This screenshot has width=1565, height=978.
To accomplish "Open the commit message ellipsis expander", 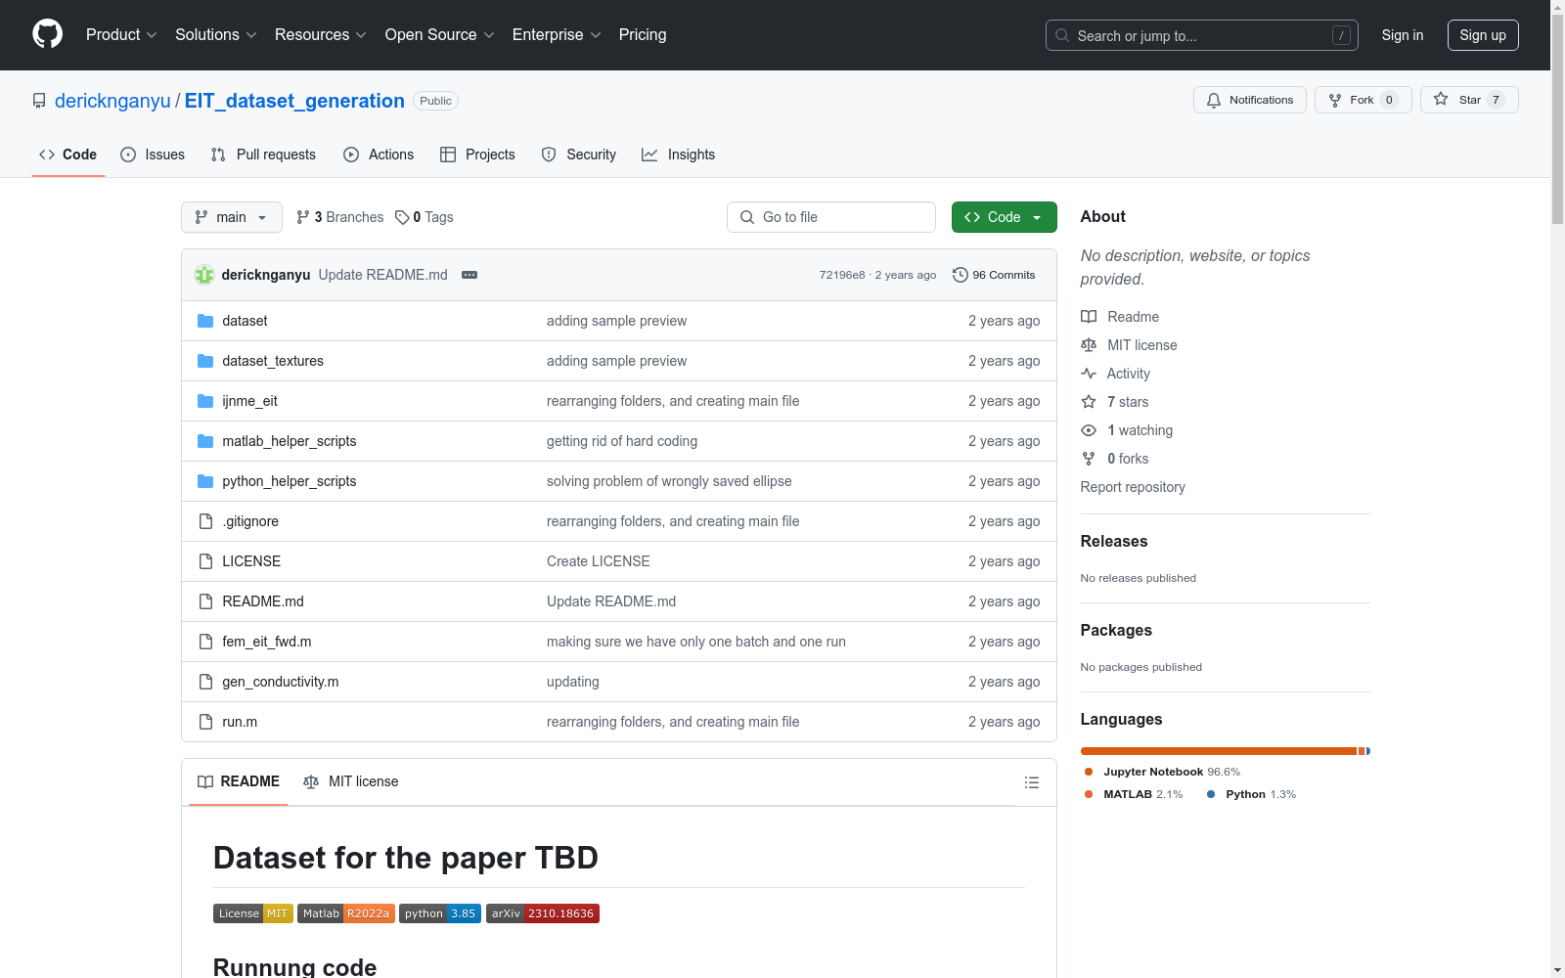I will coord(469,275).
